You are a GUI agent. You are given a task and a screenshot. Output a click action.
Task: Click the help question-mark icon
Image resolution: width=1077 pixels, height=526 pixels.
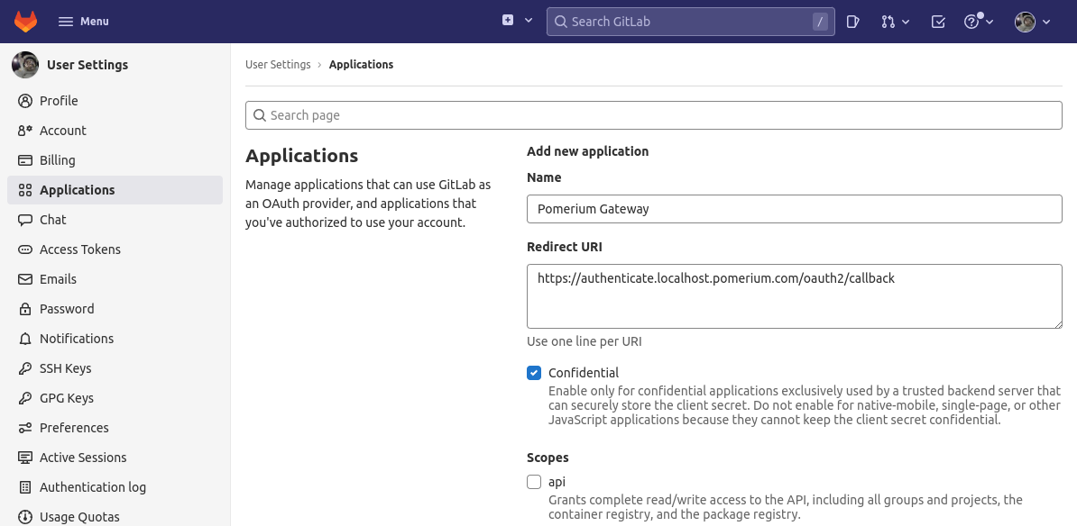[x=971, y=19]
